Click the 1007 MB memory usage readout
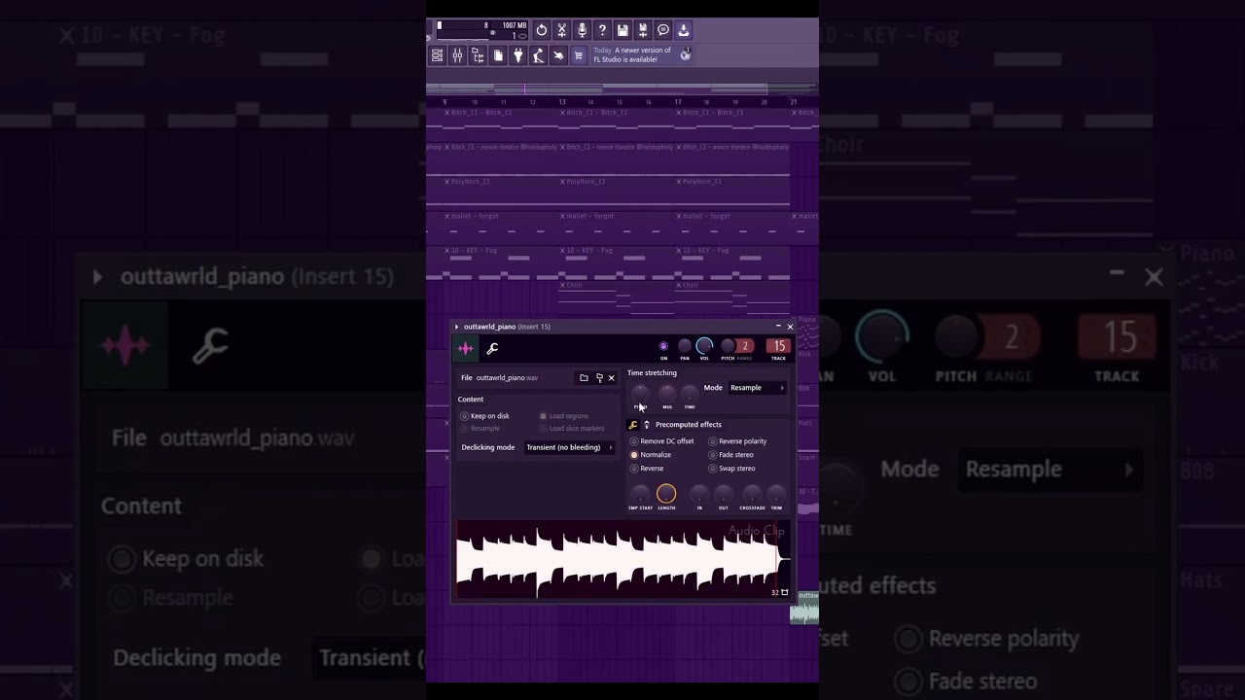The image size is (1245, 700). (514, 25)
